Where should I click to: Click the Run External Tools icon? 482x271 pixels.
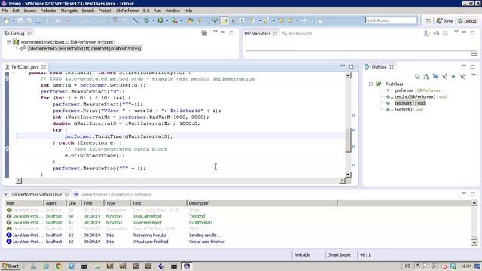[x=174, y=20]
